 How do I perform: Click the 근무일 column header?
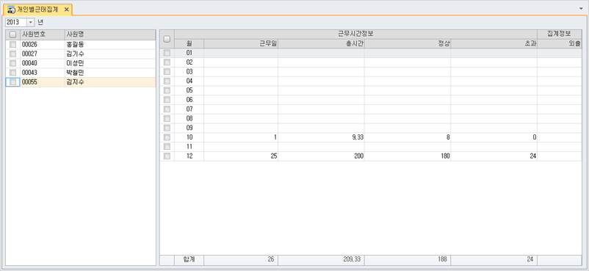click(241, 43)
